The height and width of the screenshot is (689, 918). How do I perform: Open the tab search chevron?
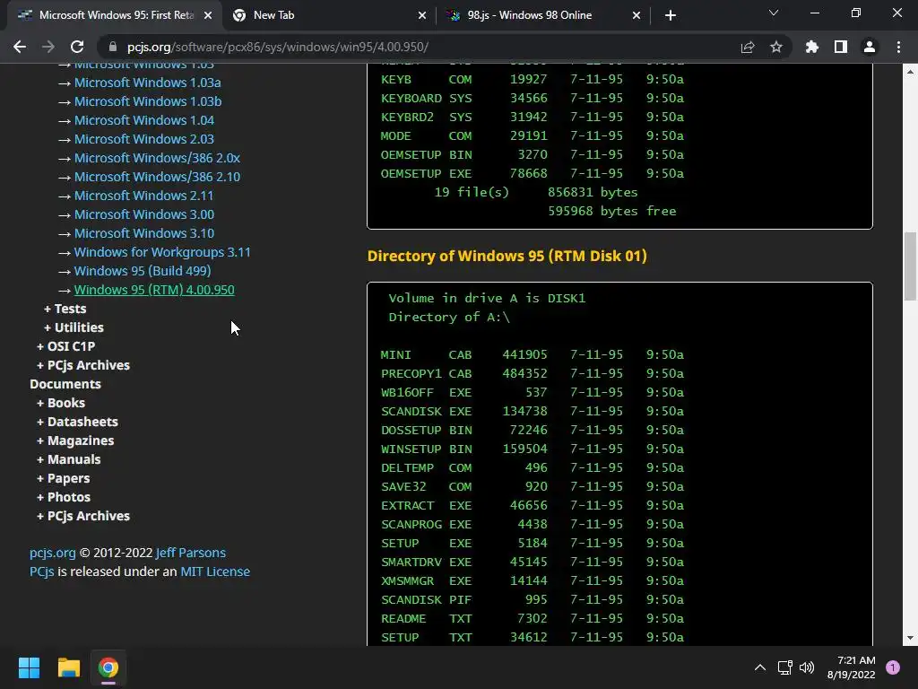pyautogui.click(x=774, y=13)
